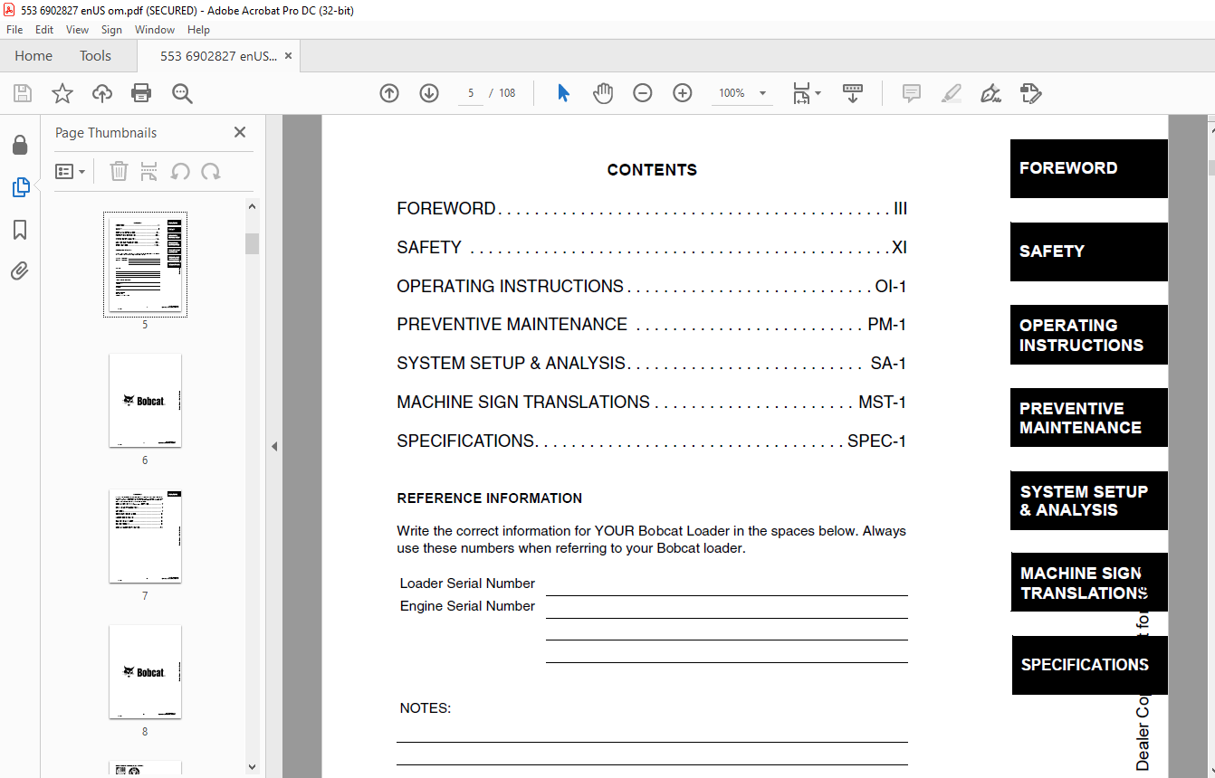Open the Window menu
Screen dimensions: 1215x778
(x=155, y=30)
